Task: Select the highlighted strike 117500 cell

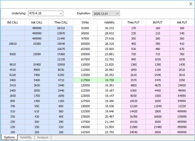Action: [x=85, y=80]
